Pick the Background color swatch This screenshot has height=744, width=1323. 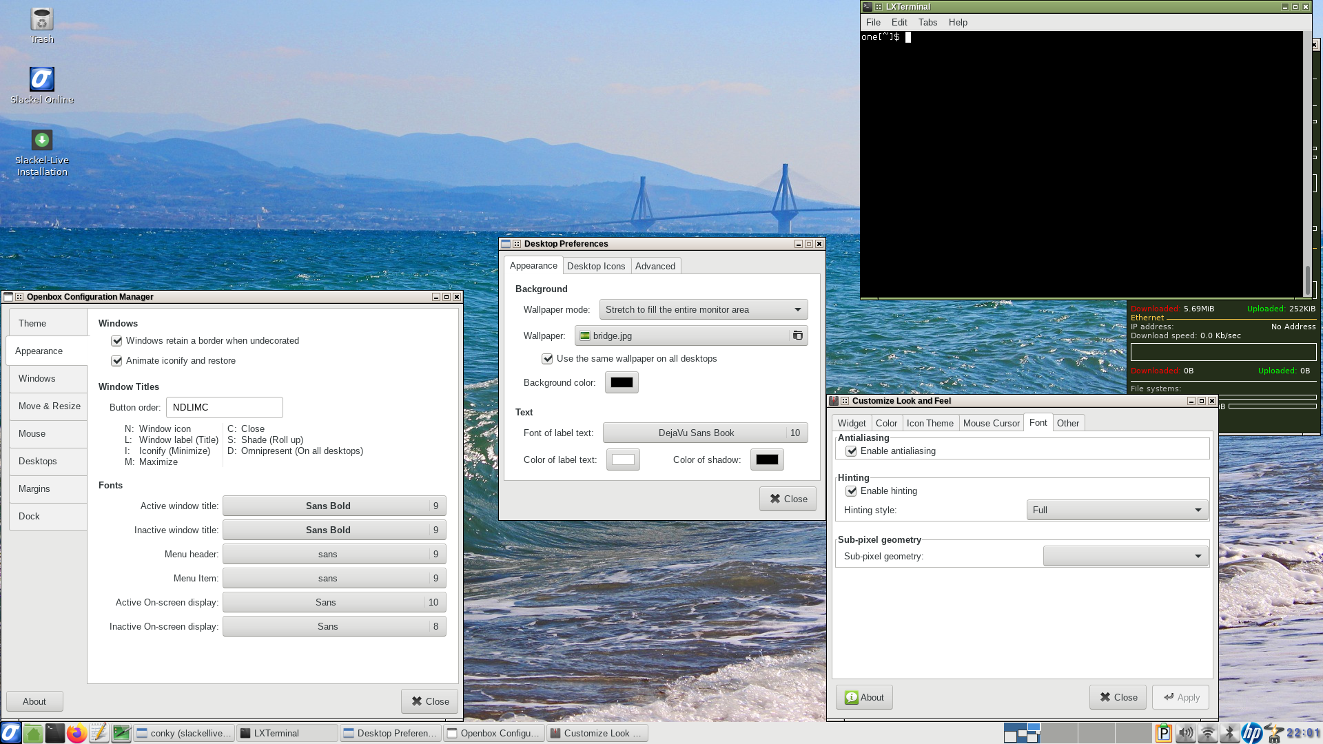(x=622, y=382)
